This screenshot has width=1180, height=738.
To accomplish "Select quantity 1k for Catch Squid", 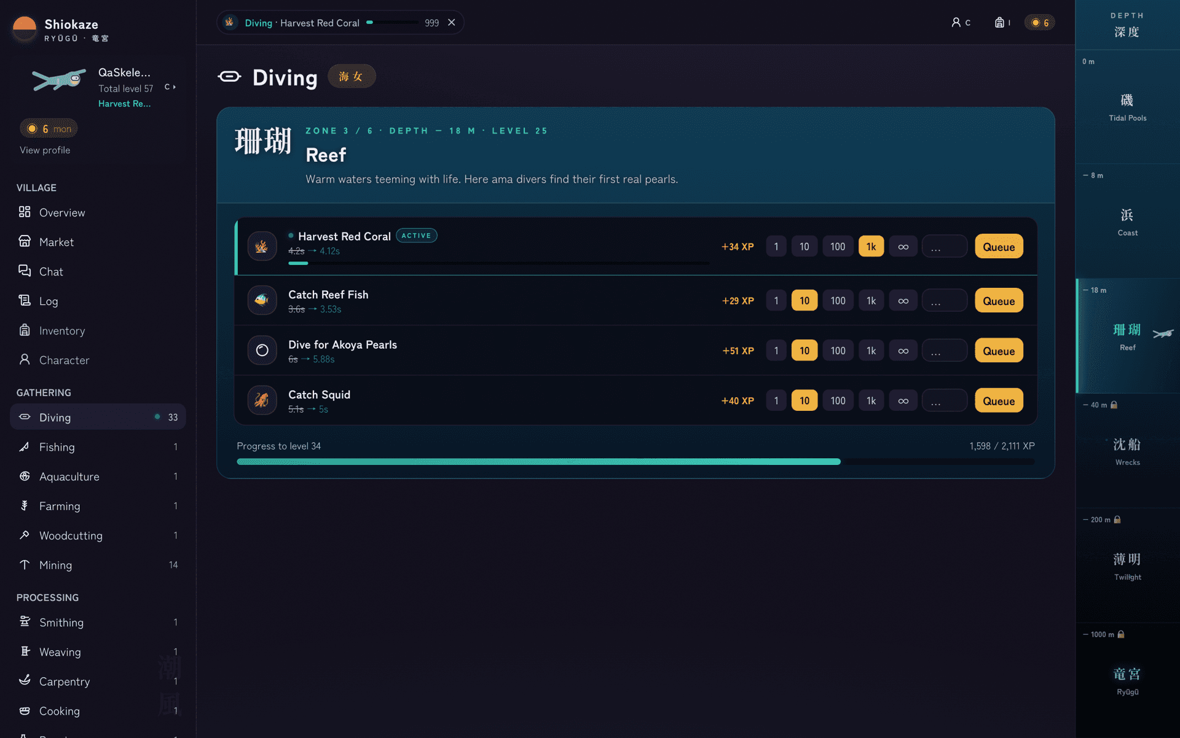I will click(871, 400).
